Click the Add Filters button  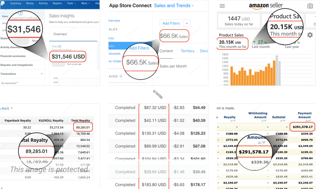(171, 24)
